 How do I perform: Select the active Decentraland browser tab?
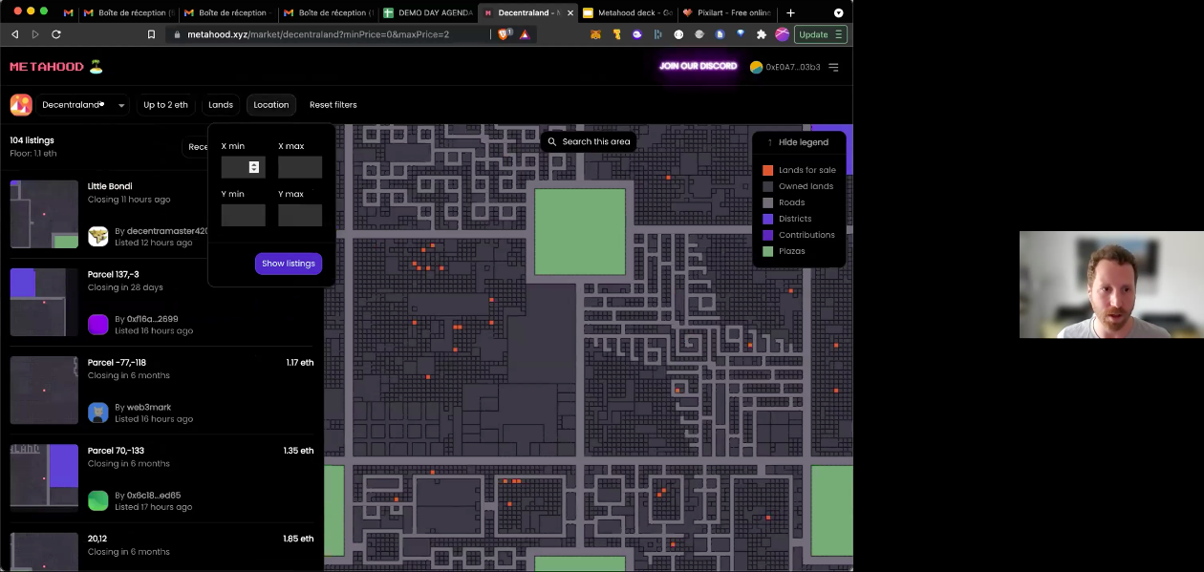tap(528, 12)
